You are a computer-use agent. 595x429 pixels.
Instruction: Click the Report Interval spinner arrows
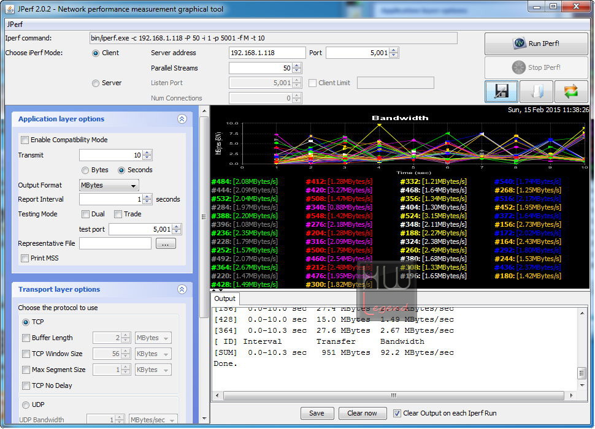tap(148, 199)
